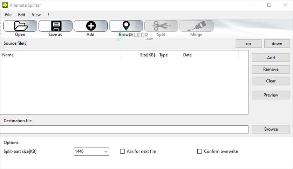Sort by the Date column header
Viewport: 293px width, 169px height.
tap(210, 55)
